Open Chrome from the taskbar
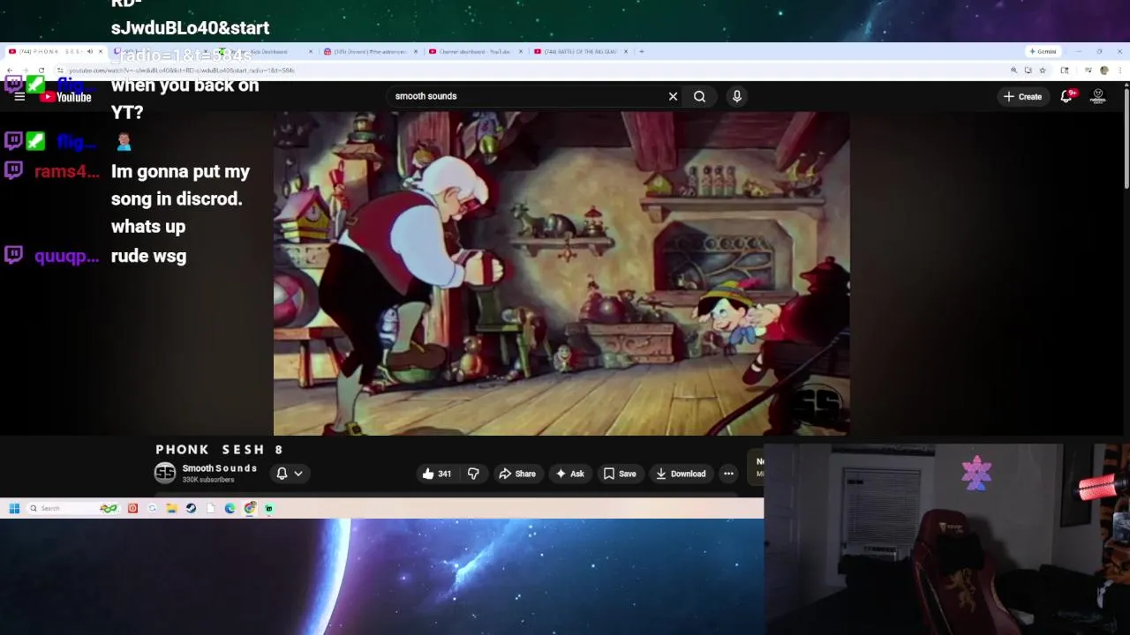1130x635 pixels. coord(250,508)
